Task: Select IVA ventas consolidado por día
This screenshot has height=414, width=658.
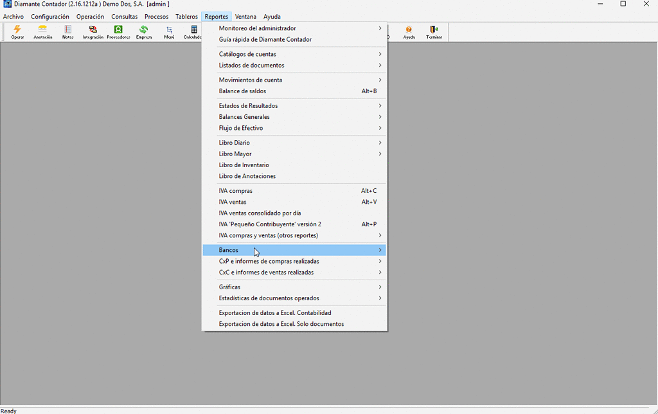Action: 294,213
